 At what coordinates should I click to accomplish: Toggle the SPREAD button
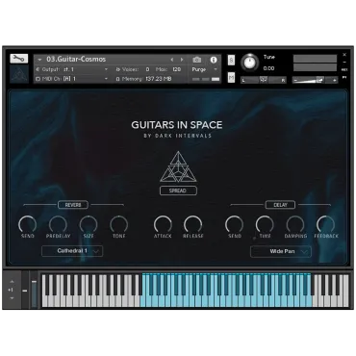click(x=178, y=191)
